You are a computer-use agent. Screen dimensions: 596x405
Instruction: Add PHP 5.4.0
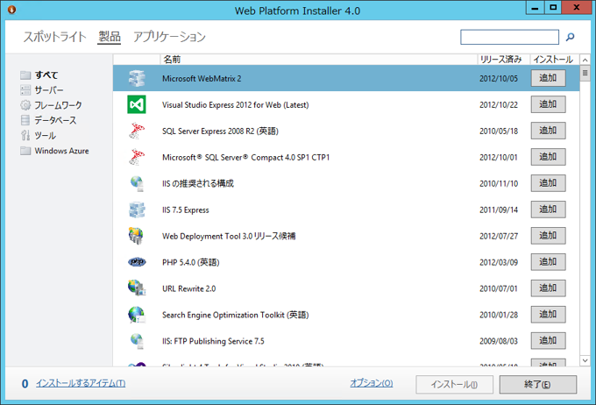point(548,262)
